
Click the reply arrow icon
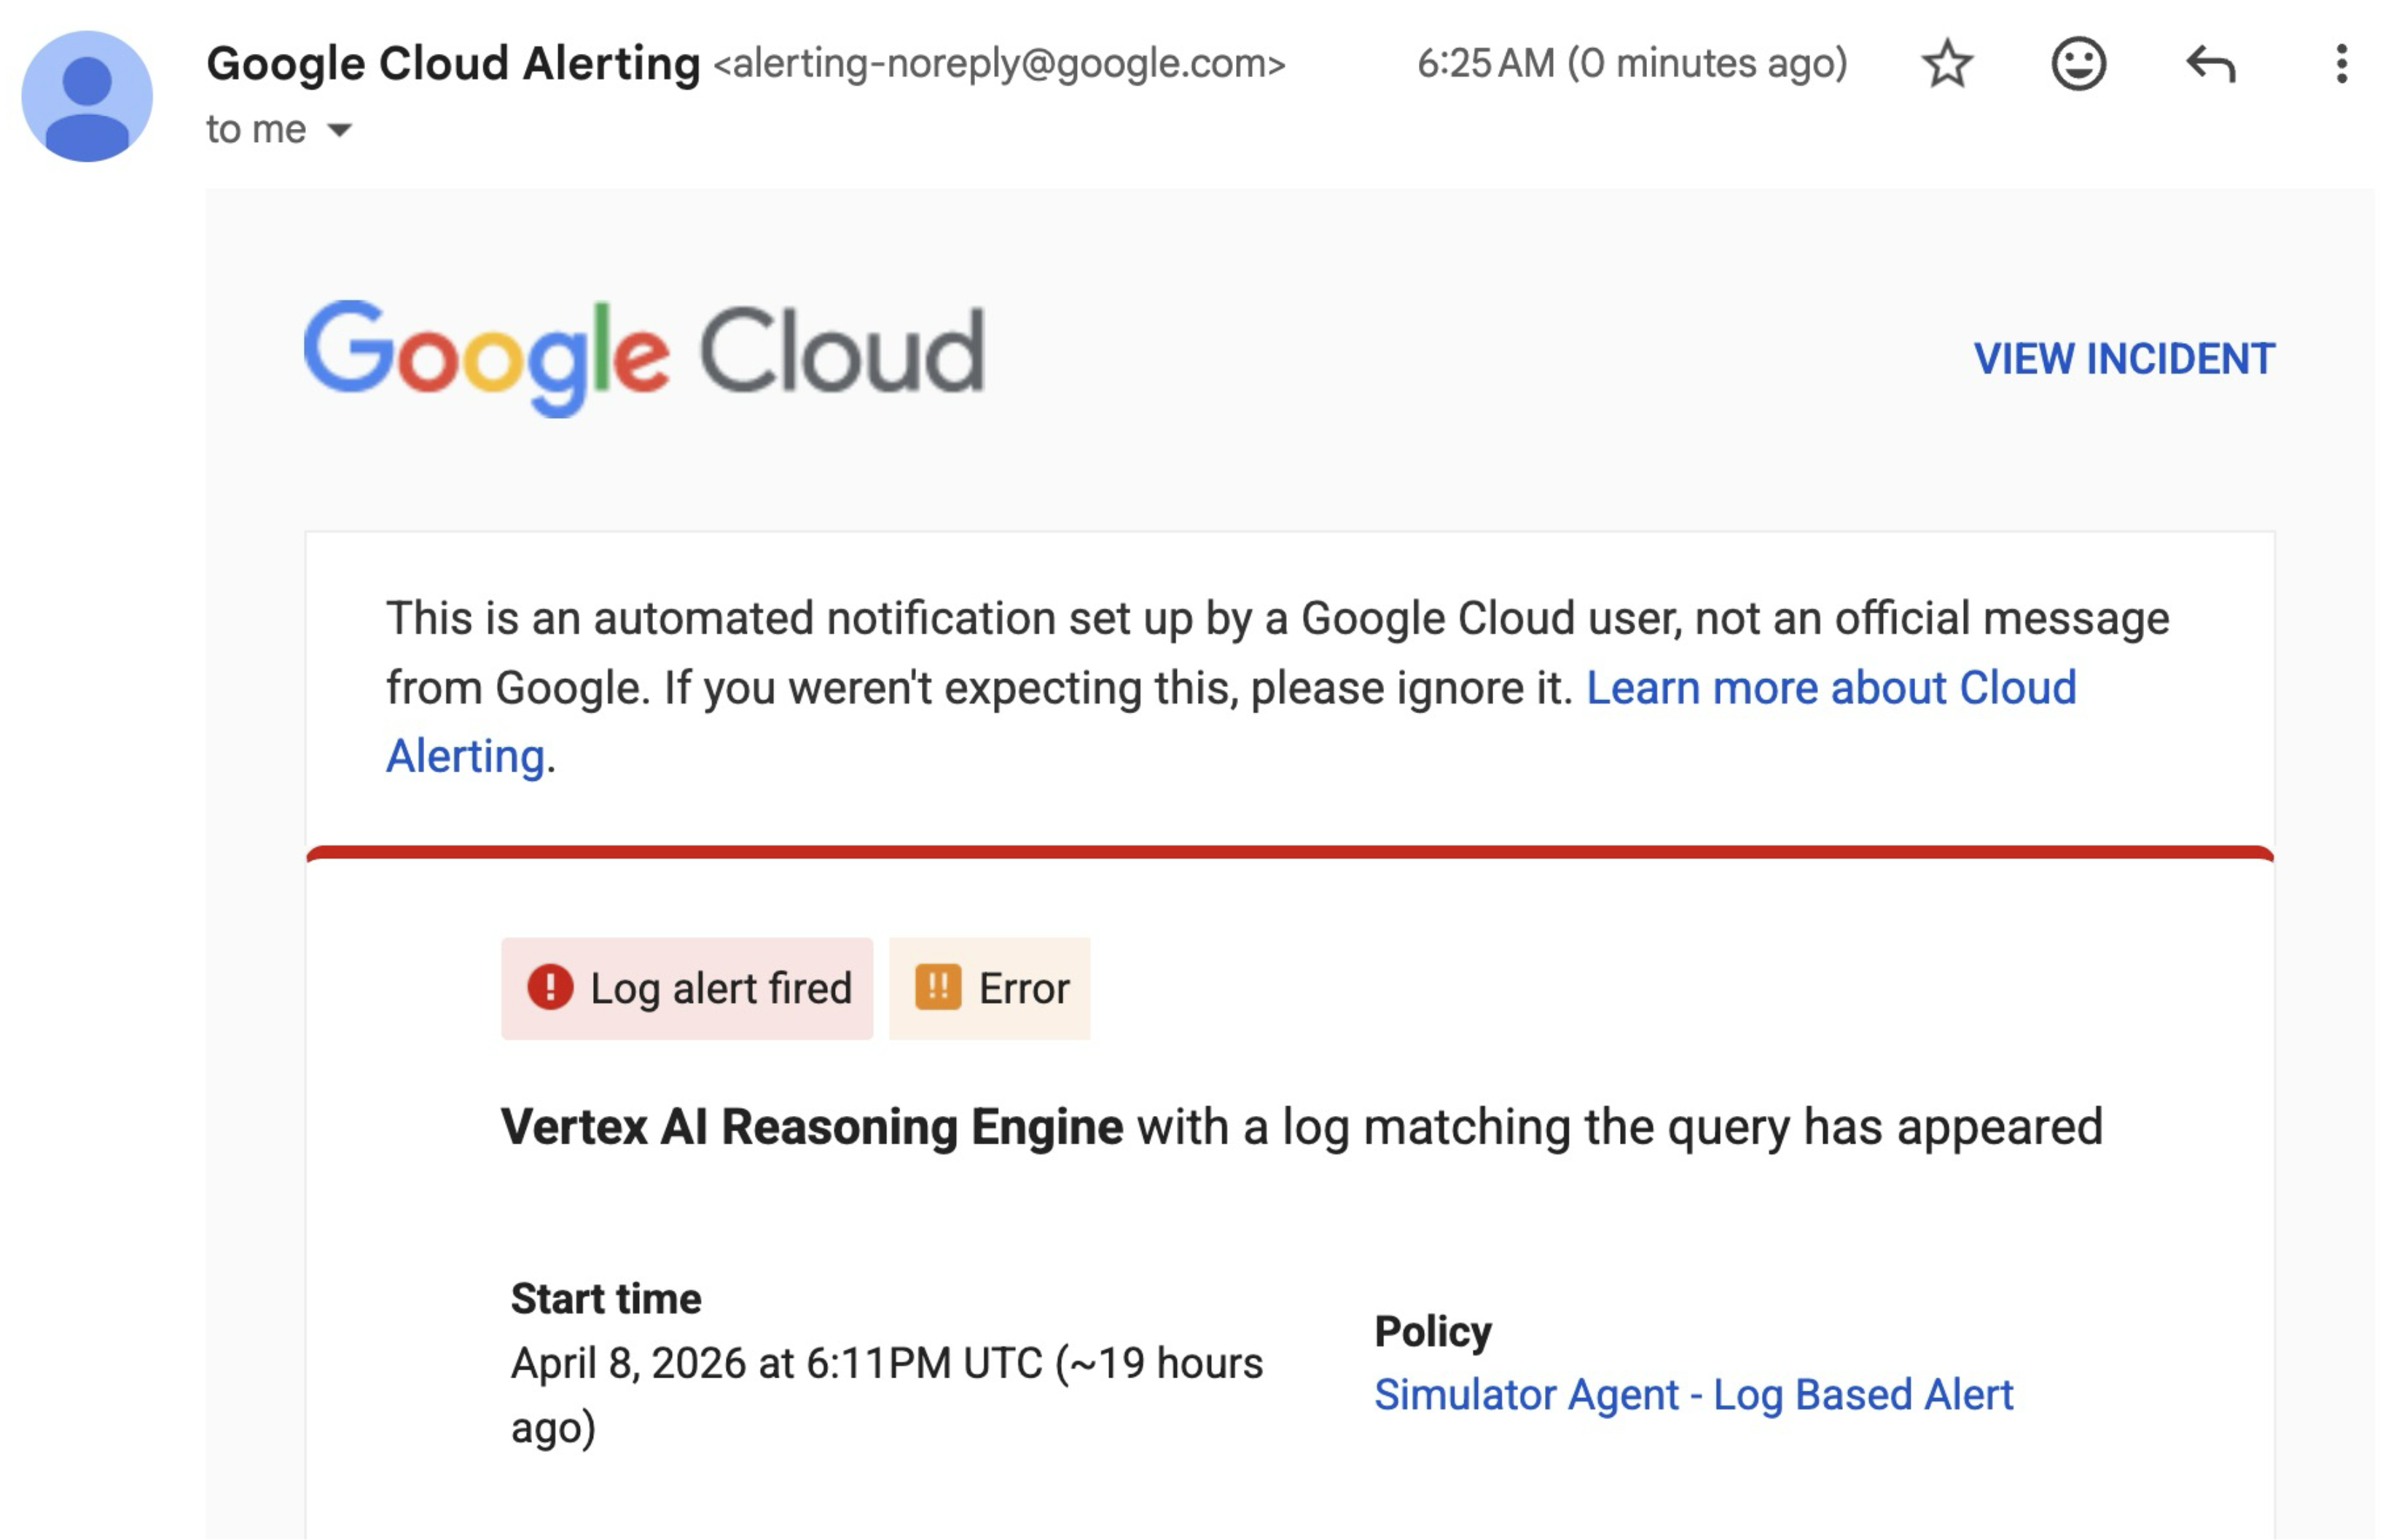[2210, 64]
